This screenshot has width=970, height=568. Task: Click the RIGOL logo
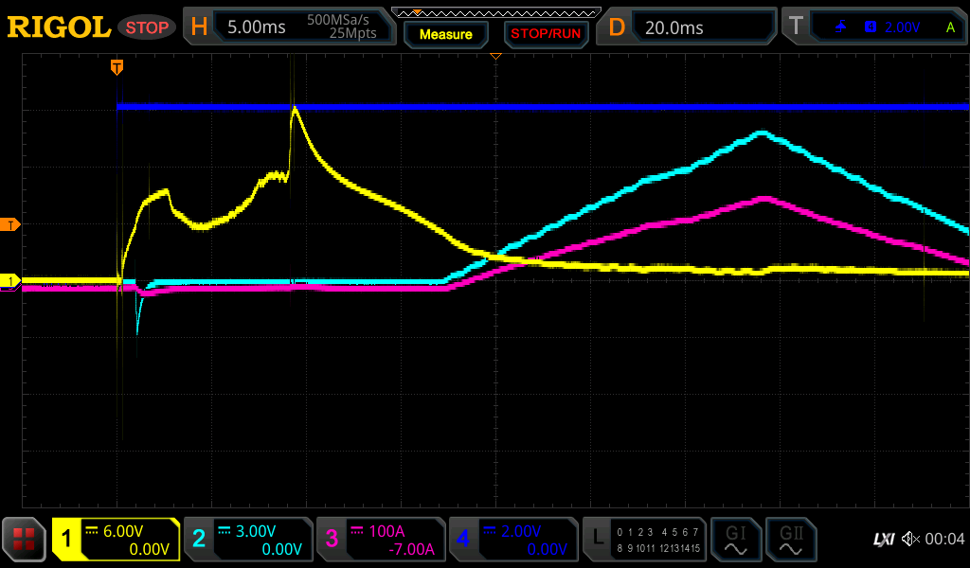[59, 27]
